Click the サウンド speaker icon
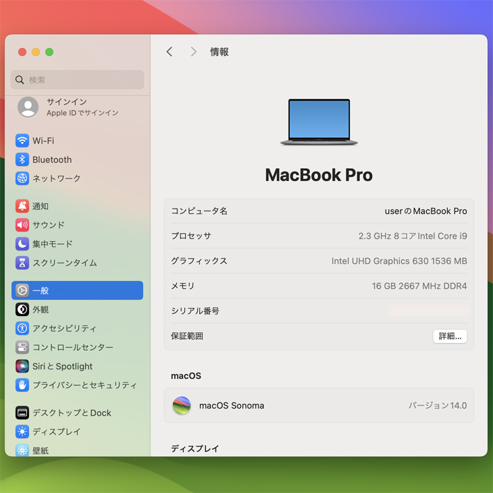Screen dimensions: 493x493 (x=22, y=225)
